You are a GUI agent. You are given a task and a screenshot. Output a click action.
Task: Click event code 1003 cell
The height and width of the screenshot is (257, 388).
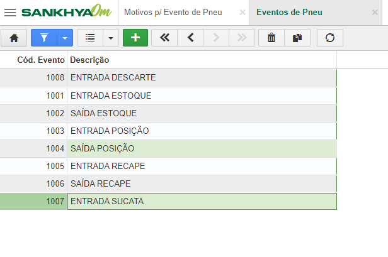(x=33, y=131)
